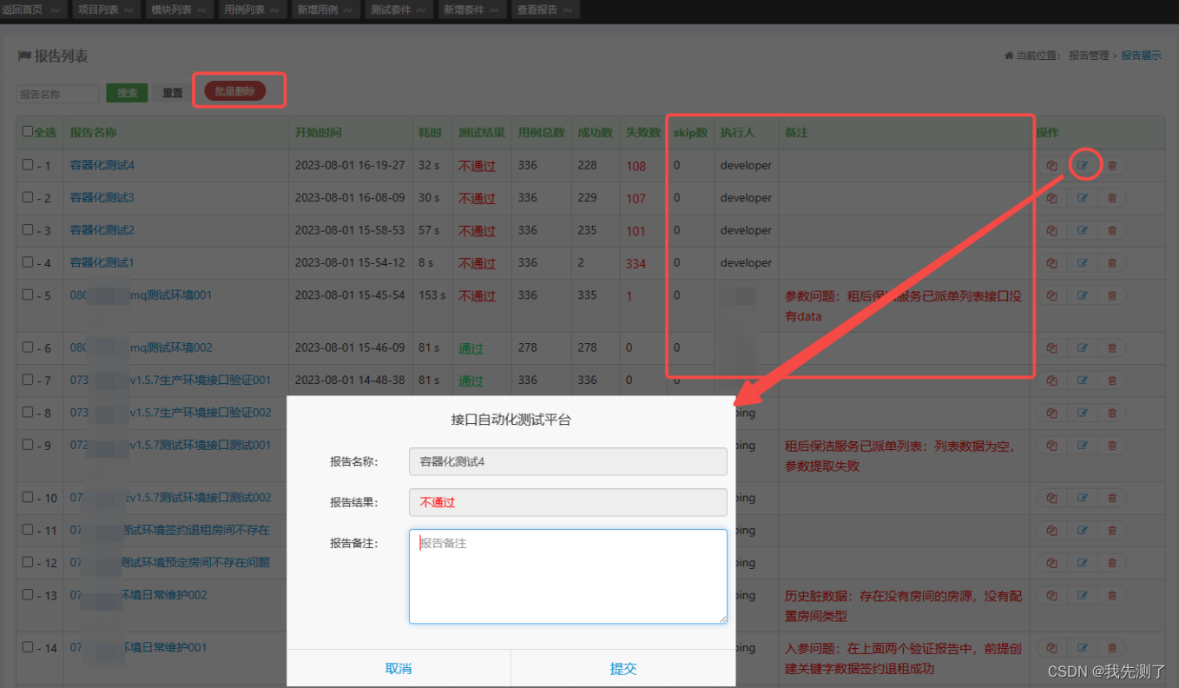The image size is (1179, 688).
Task: Open 用例列表 navigation item
Action: pos(252,10)
